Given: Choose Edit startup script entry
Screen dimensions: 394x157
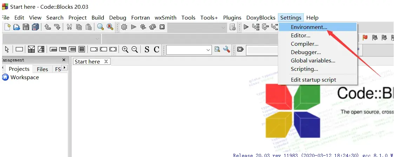Looking at the screenshot, I should 318,80.
